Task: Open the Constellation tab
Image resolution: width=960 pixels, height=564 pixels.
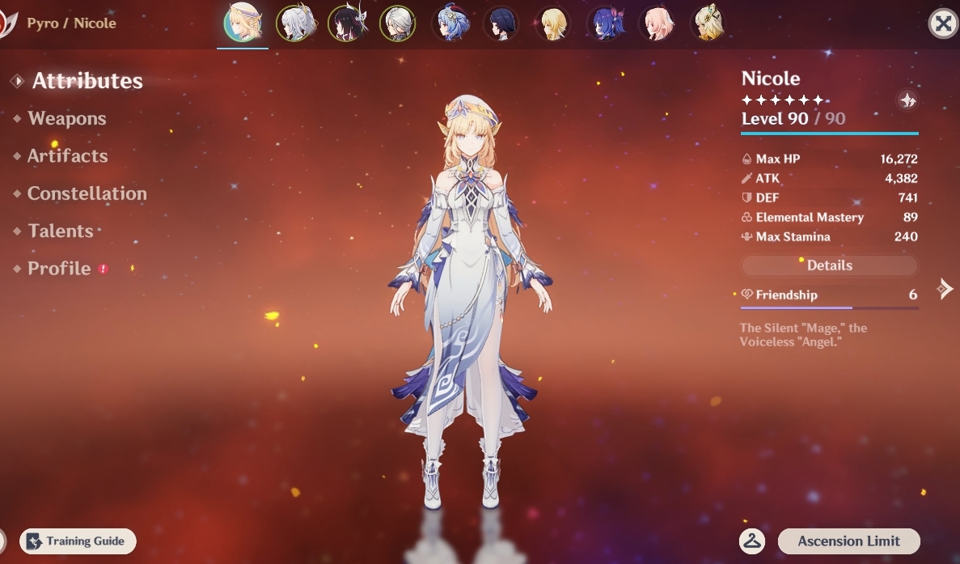Action: tap(87, 193)
